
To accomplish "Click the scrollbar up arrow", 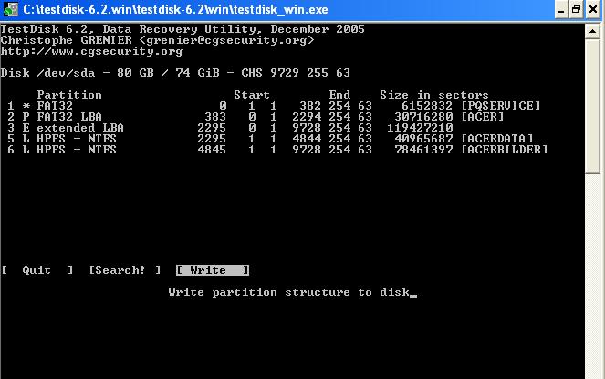I will click(x=592, y=31).
